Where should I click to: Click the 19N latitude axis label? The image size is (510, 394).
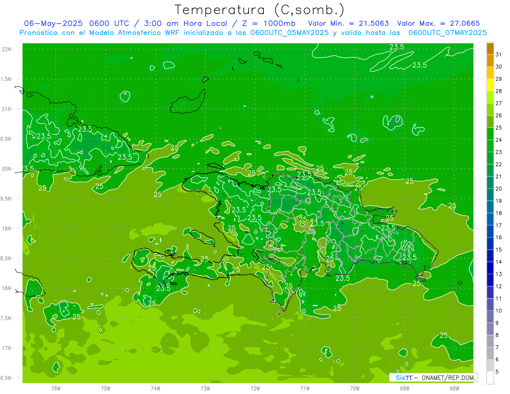(x=6, y=229)
